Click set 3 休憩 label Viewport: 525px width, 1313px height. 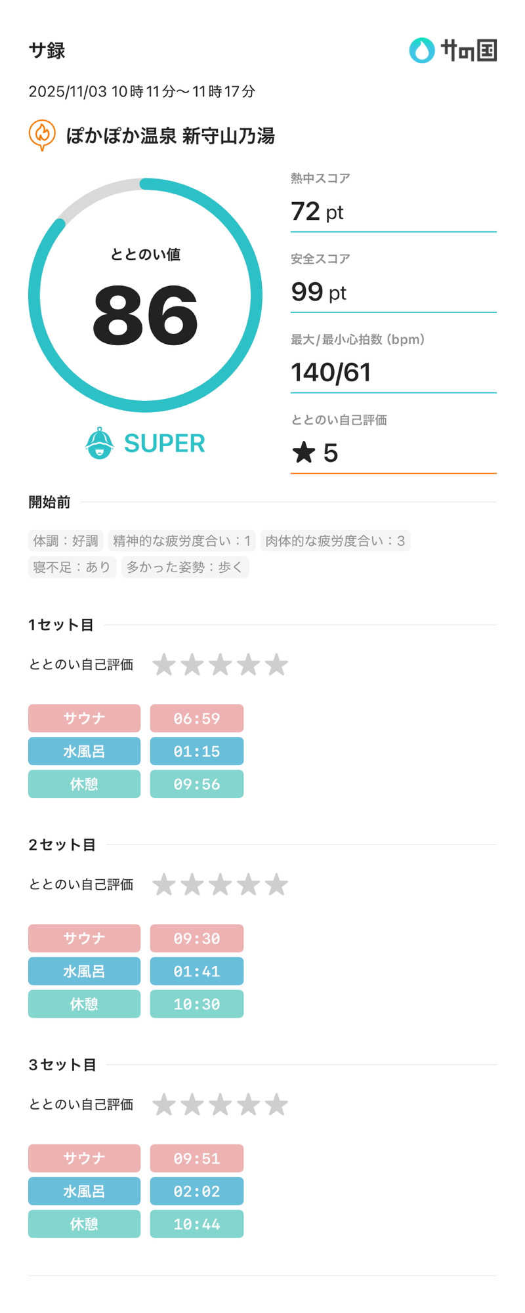pyautogui.click(x=84, y=1224)
